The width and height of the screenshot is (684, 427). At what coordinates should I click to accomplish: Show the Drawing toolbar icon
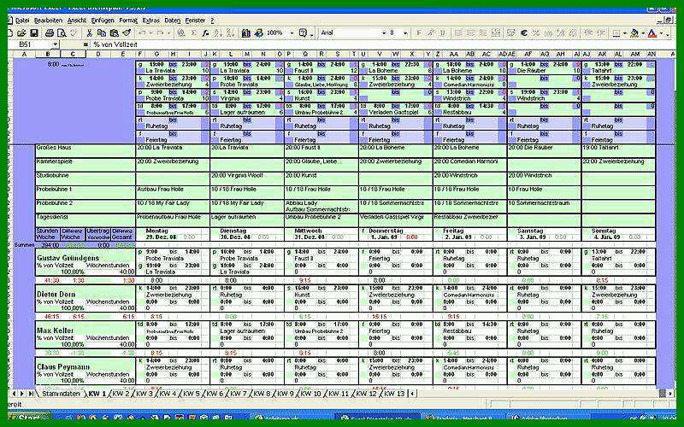coord(259,33)
